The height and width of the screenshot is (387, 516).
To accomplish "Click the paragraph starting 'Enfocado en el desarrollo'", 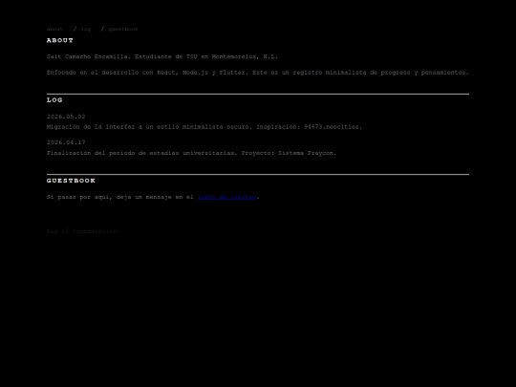I will tap(258, 73).
